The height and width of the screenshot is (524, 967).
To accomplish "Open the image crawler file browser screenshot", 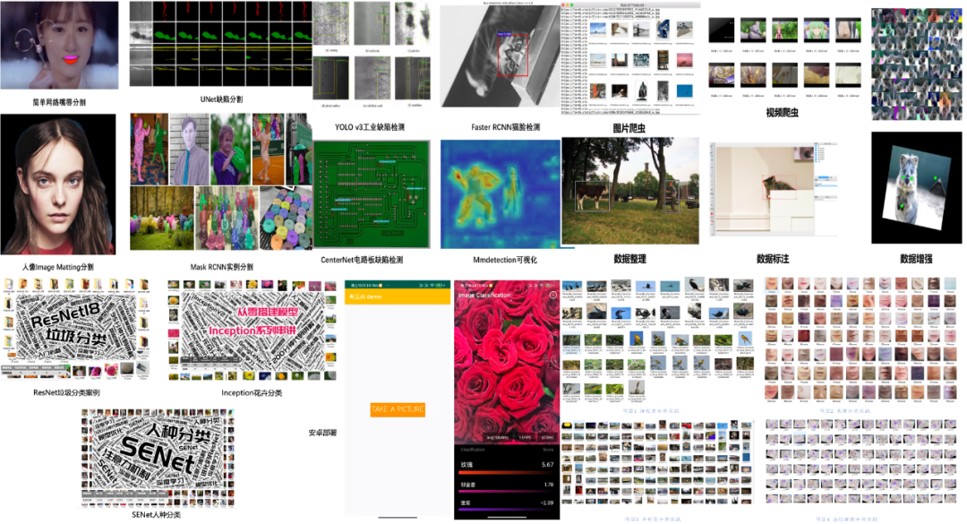I will point(630,58).
